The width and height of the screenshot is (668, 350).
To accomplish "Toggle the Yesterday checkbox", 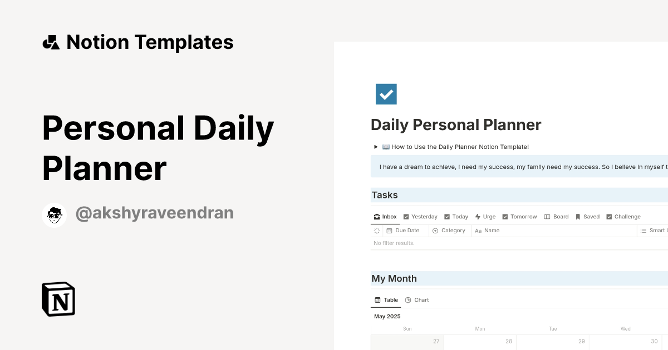I will click(x=406, y=216).
